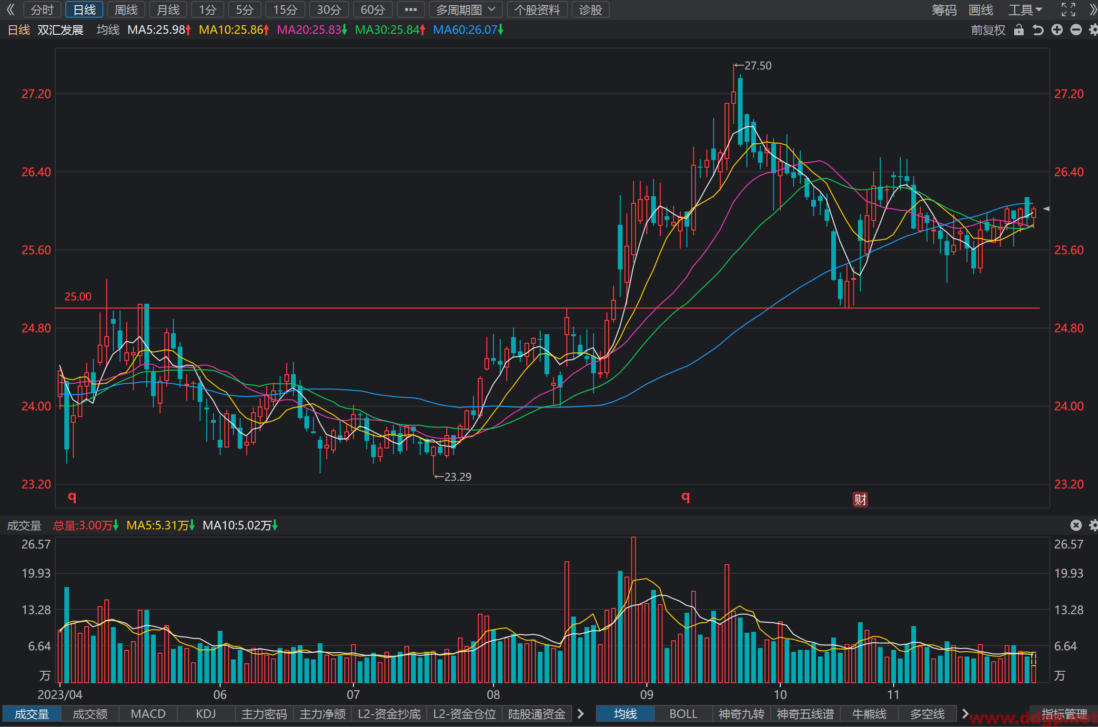Close the 成交量 volume panel
1098x727 pixels.
pyautogui.click(x=1076, y=525)
